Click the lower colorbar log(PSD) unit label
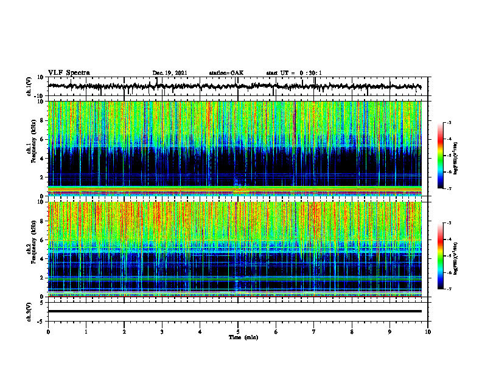The image size is (482, 372). pos(456,258)
